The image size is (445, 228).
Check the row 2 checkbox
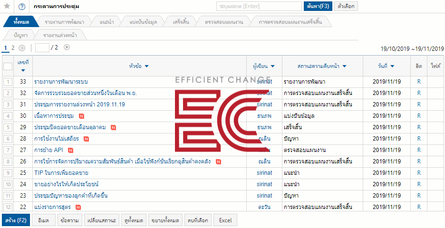click(8, 93)
